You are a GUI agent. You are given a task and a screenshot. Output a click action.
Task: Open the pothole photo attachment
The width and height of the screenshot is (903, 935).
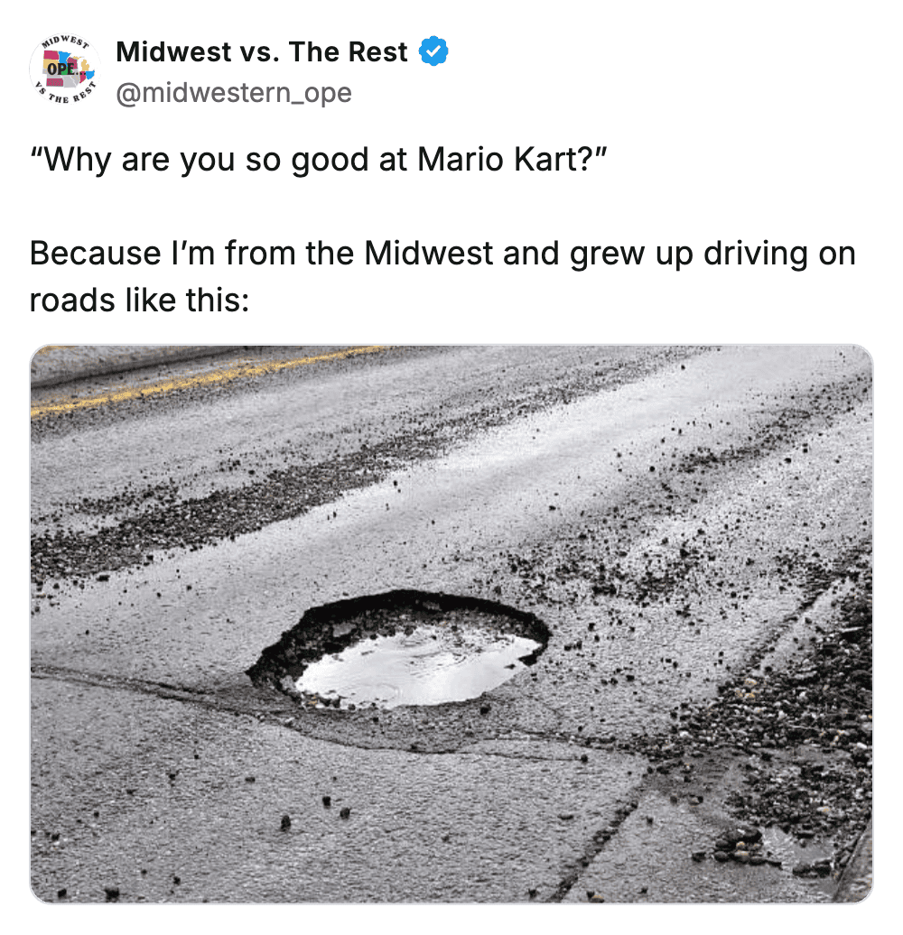[x=451, y=624]
